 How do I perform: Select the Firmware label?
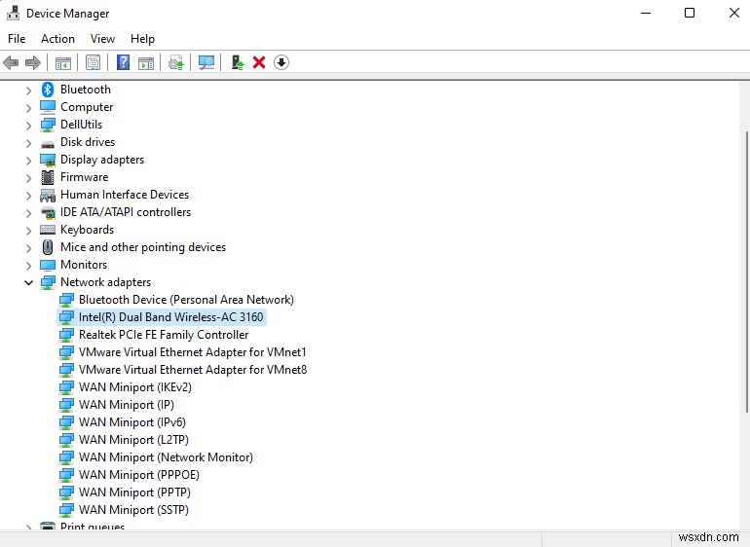[x=84, y=177]
